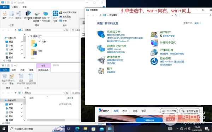Select 关注 tab in msn widget

click(x=124, y=111)
